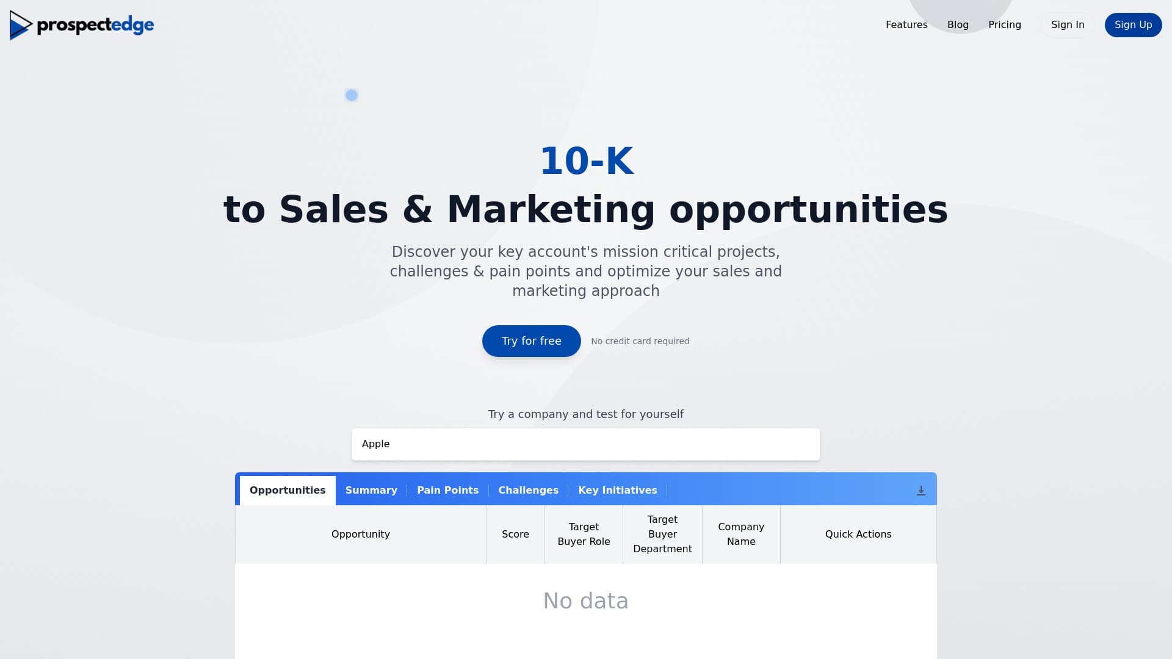Open the Pain Points tab

447,491
